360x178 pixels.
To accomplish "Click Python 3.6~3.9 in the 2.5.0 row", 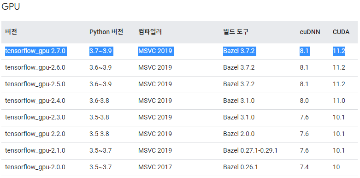I will [x=100, y=84].
